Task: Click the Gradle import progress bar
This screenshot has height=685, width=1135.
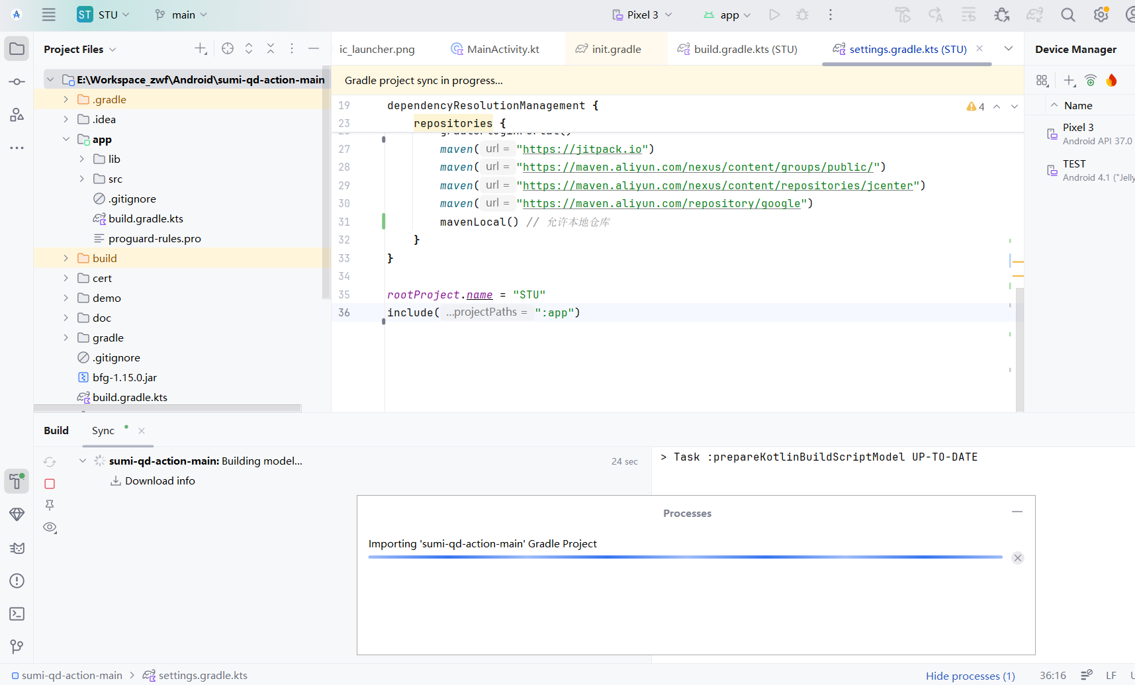Action: tap(685, 557)
